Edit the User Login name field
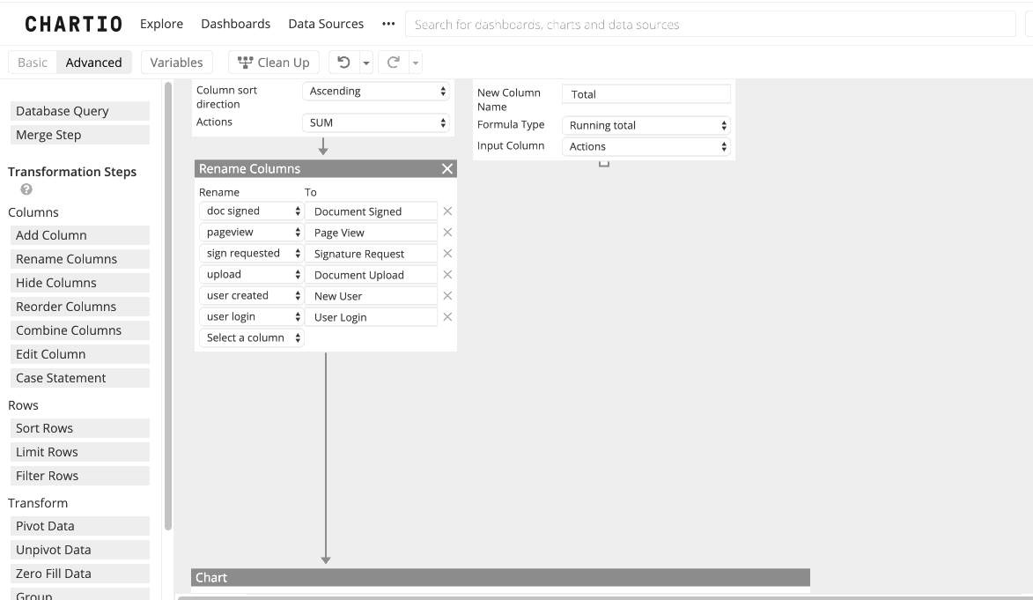 point(372,316)
